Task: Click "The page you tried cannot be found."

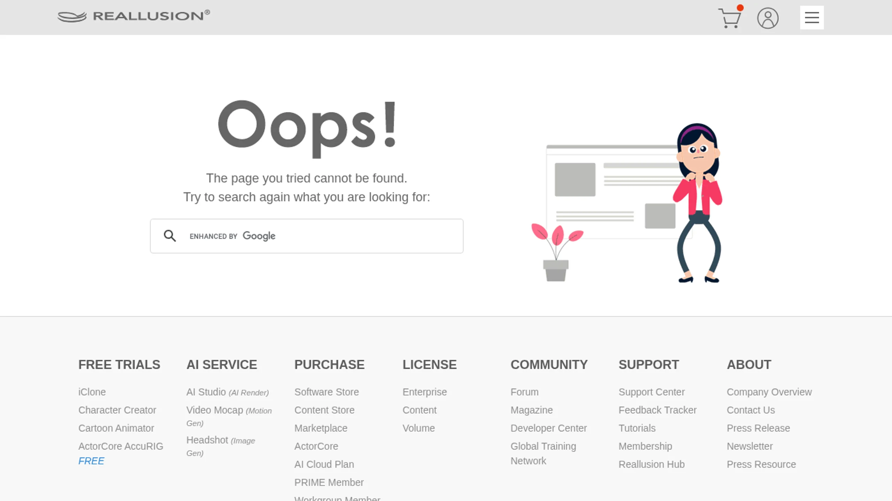Action: pos(307,178)
